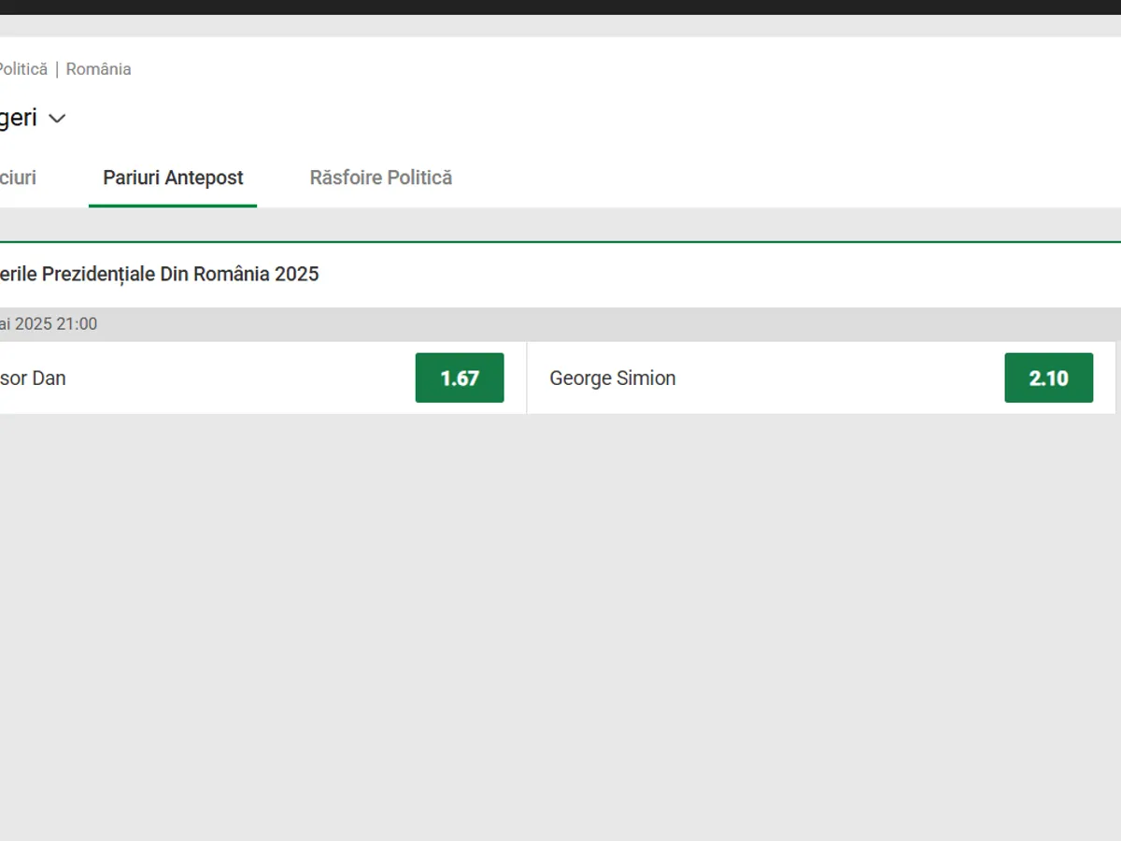The height and width of the screenshot is (841, 1121).
Task: Switch to the Răsfoire Politică tab
Action: click(x=380, y=178)
